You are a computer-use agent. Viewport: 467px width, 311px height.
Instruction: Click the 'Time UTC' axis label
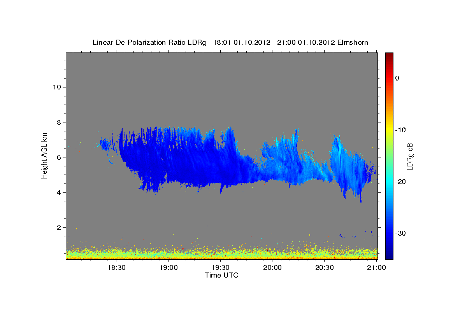tap(221, 275)
